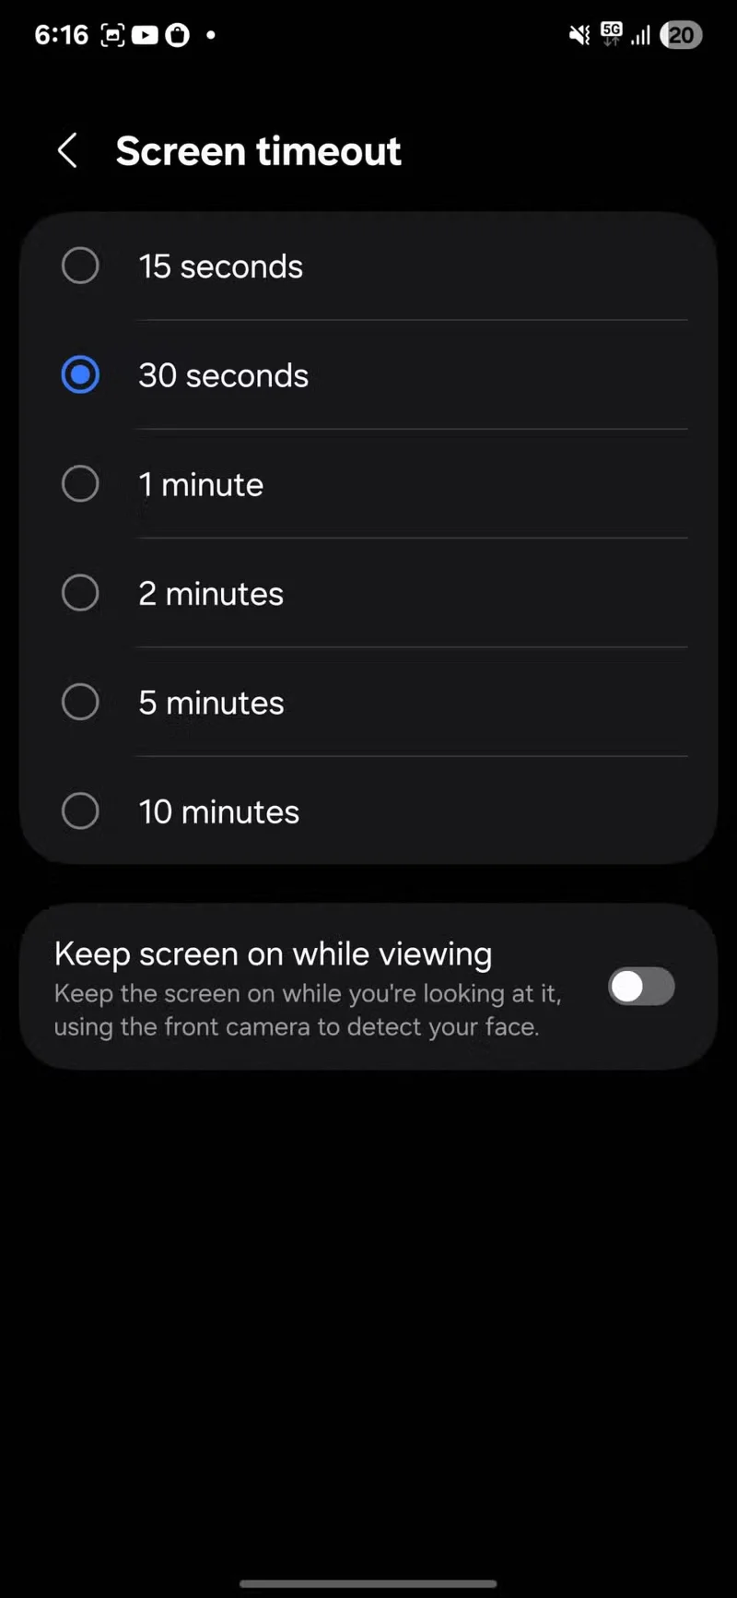Set timeout to 5 minutes

pyautogui.click(x=368, y=702)
